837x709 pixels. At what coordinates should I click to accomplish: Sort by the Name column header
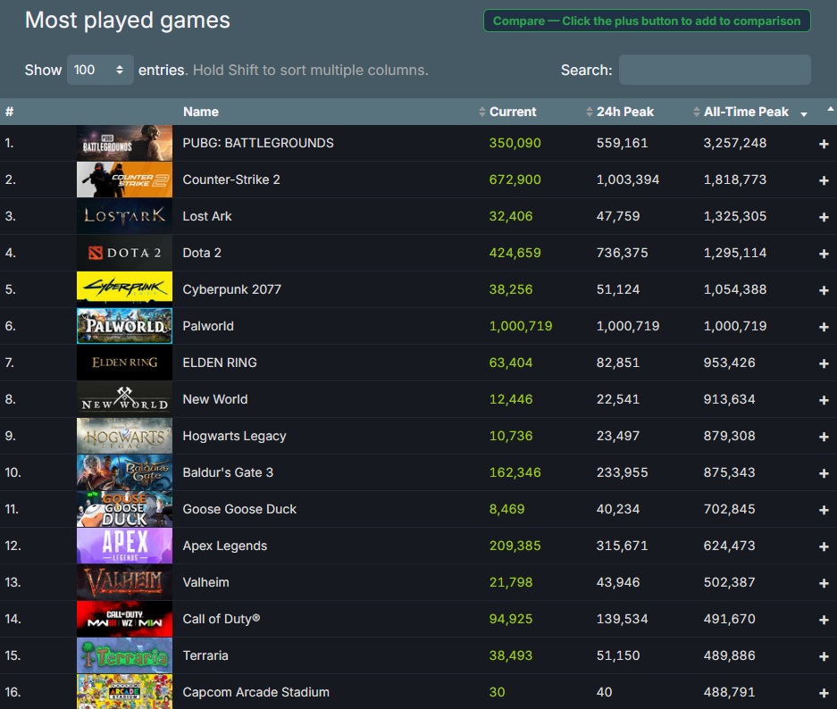pyautogui.click(x=201, y=112)
